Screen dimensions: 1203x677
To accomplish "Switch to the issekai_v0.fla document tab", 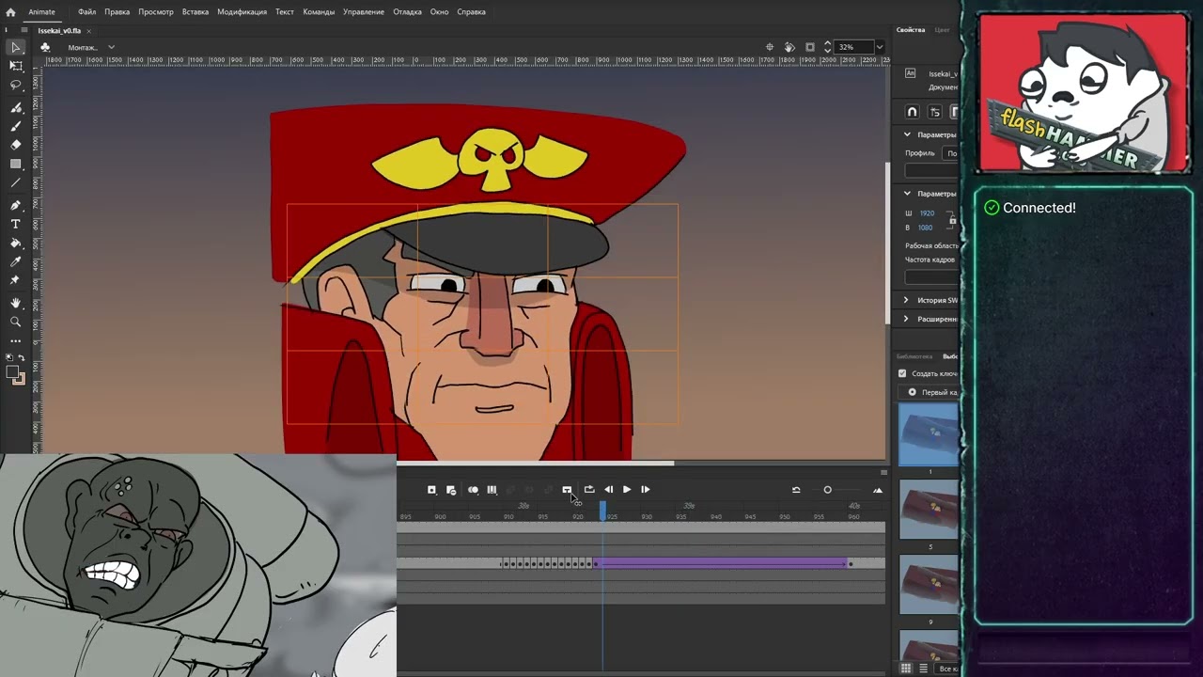I will pyautogui.click(x=59, y=30).
